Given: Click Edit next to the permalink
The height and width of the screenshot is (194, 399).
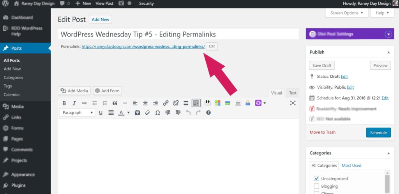Looking at the screenshot, I should coord(212,47).
